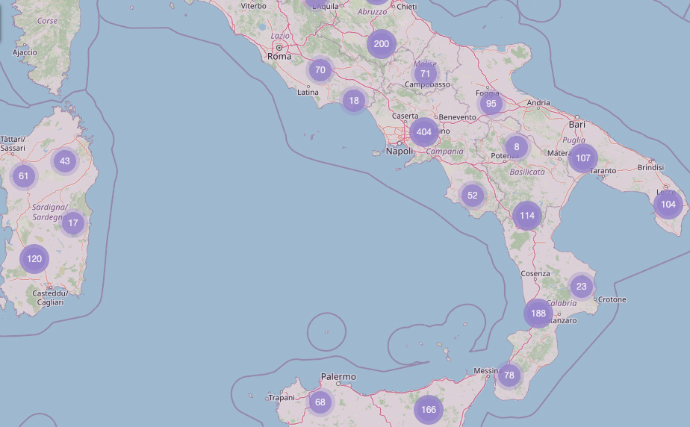Select the 71 cluster above Campobasso
690x427 pixels.
pos(426,74)
